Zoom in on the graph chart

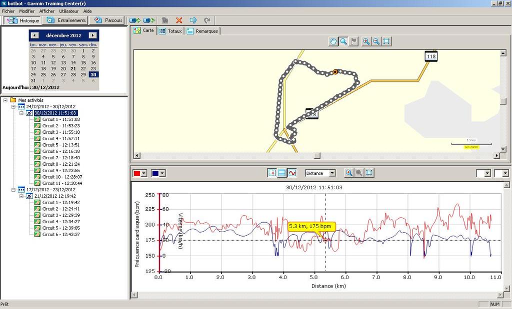[x=349, y=173]
